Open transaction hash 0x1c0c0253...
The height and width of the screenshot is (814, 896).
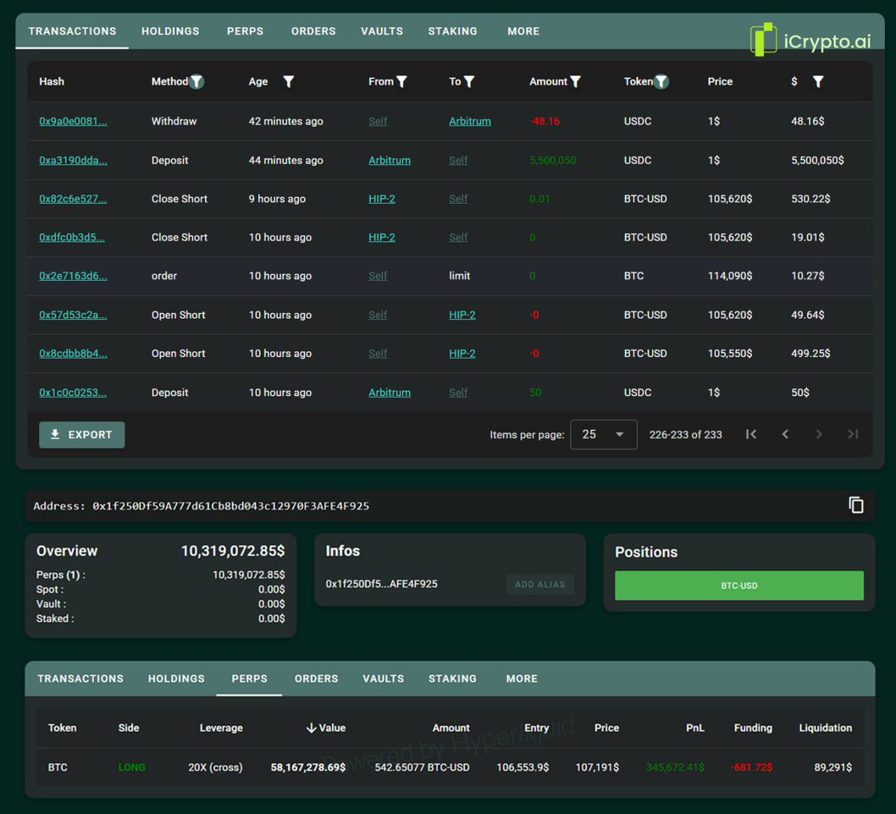click(73, 393)
